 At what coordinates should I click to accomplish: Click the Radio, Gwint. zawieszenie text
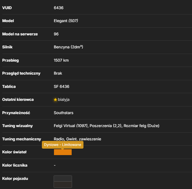click(x=77, y=139)
